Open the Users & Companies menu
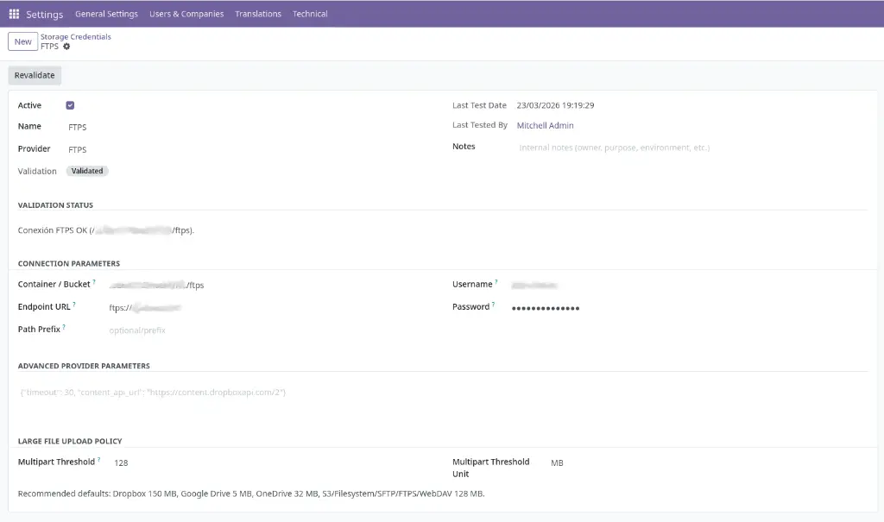 click(x=186, y=14)
